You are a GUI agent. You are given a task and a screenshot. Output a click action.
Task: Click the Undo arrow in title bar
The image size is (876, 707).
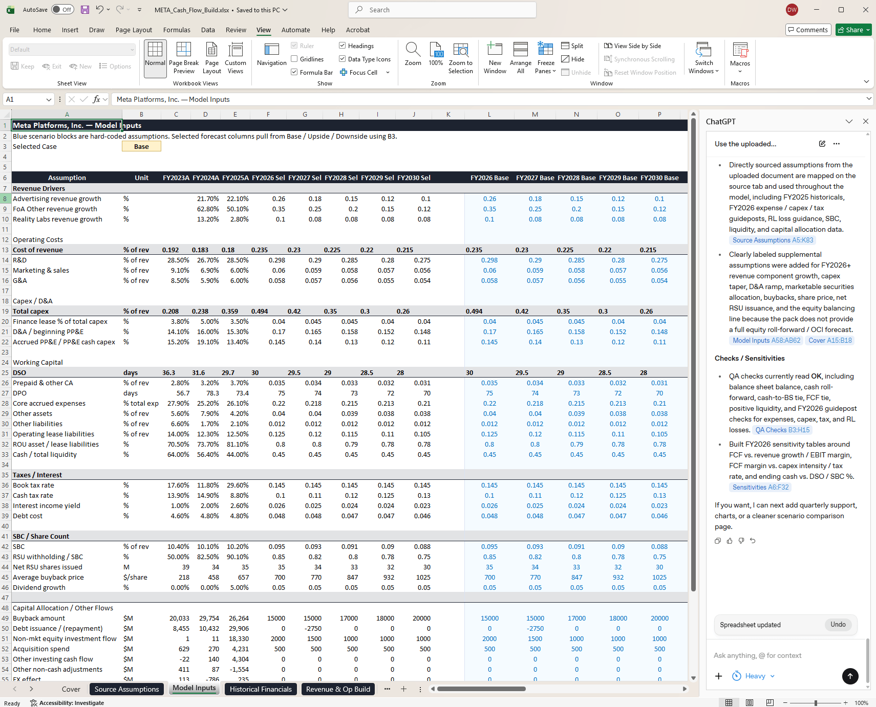point(100,10)
